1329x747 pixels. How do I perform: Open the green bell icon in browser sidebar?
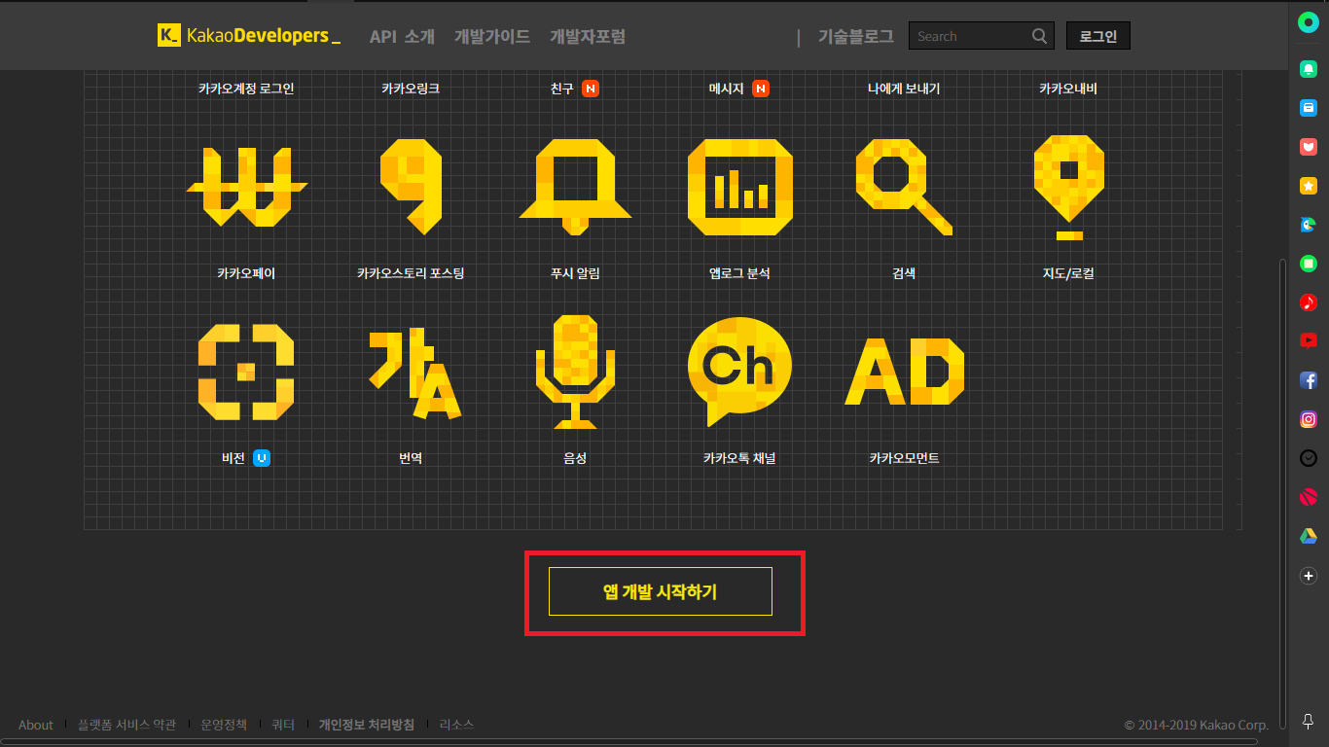[x=1309, y=69]
